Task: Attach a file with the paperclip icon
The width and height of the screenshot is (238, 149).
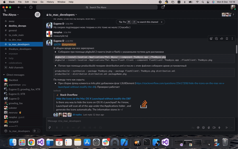Action: [209, 128]
